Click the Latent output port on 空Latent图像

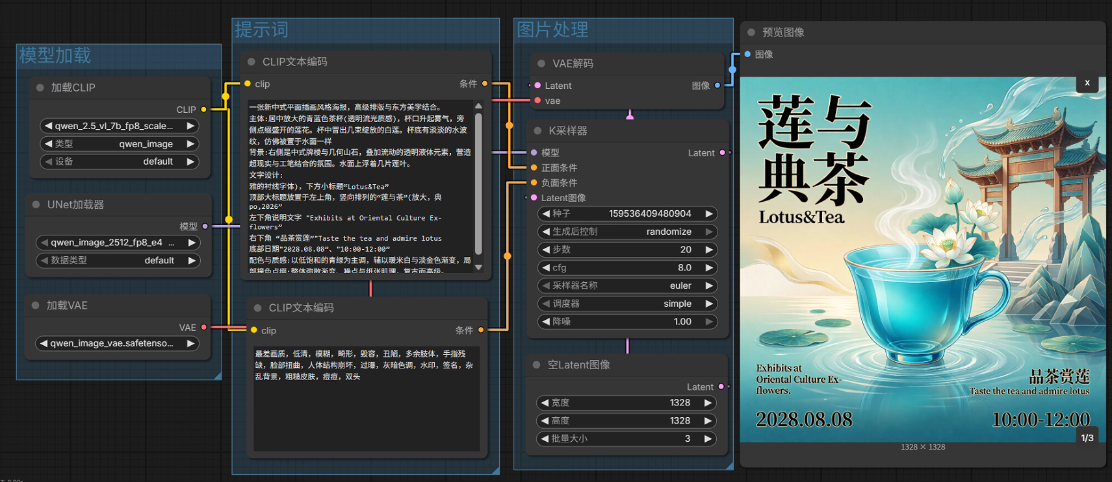point(721,387)
